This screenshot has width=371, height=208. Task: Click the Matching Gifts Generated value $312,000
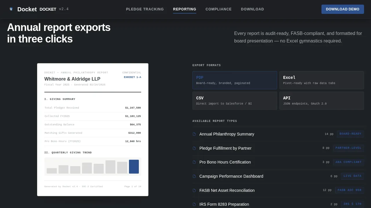(x=134, y=133)
